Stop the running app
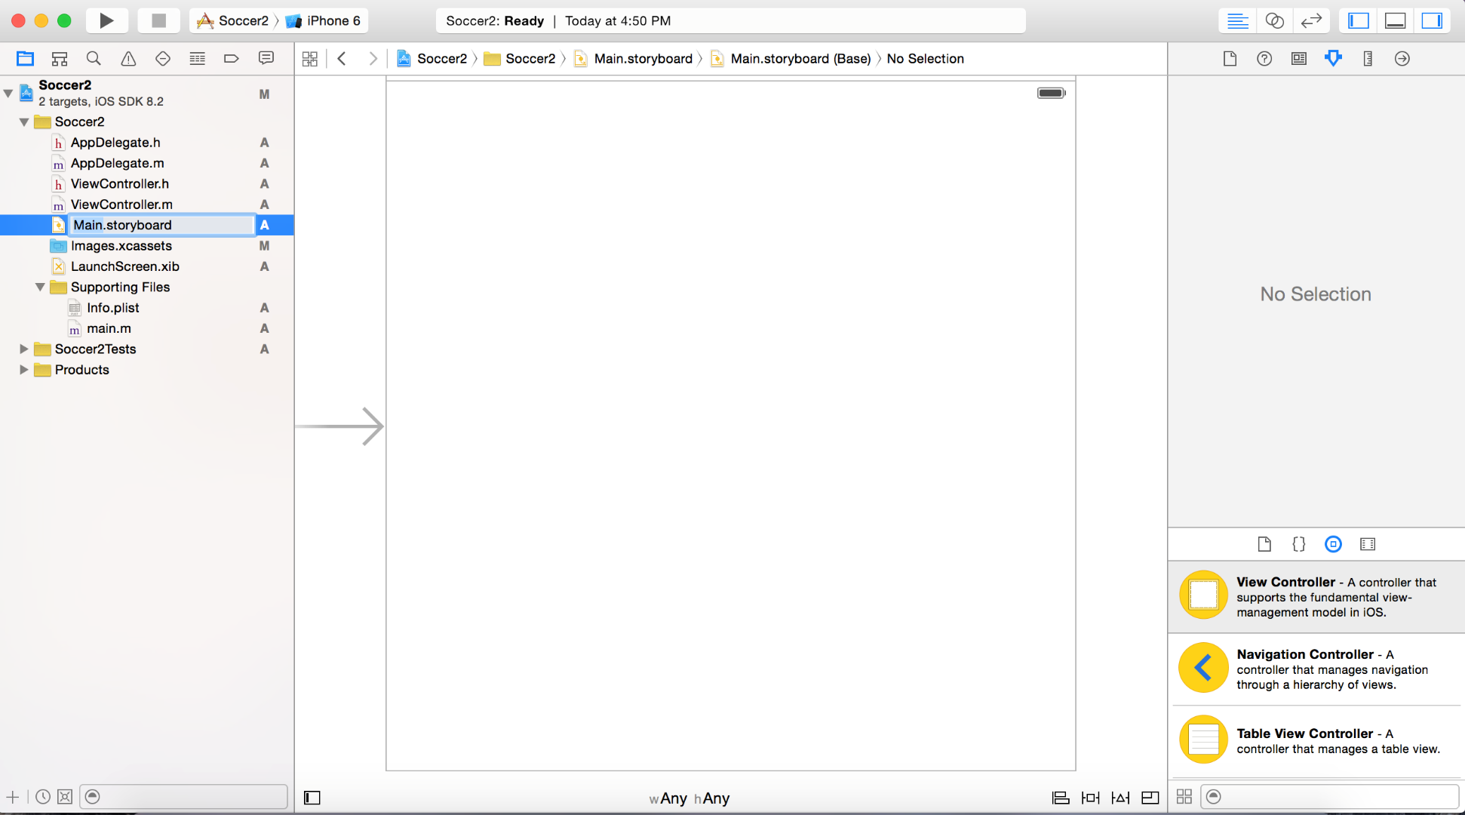The image size is (1465, 815). click(158, 20)
